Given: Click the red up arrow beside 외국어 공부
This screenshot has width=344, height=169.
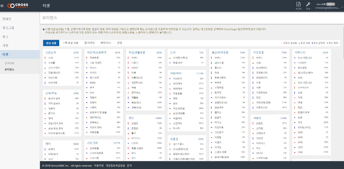Looking at the screenshot, I should coord(45,99).
